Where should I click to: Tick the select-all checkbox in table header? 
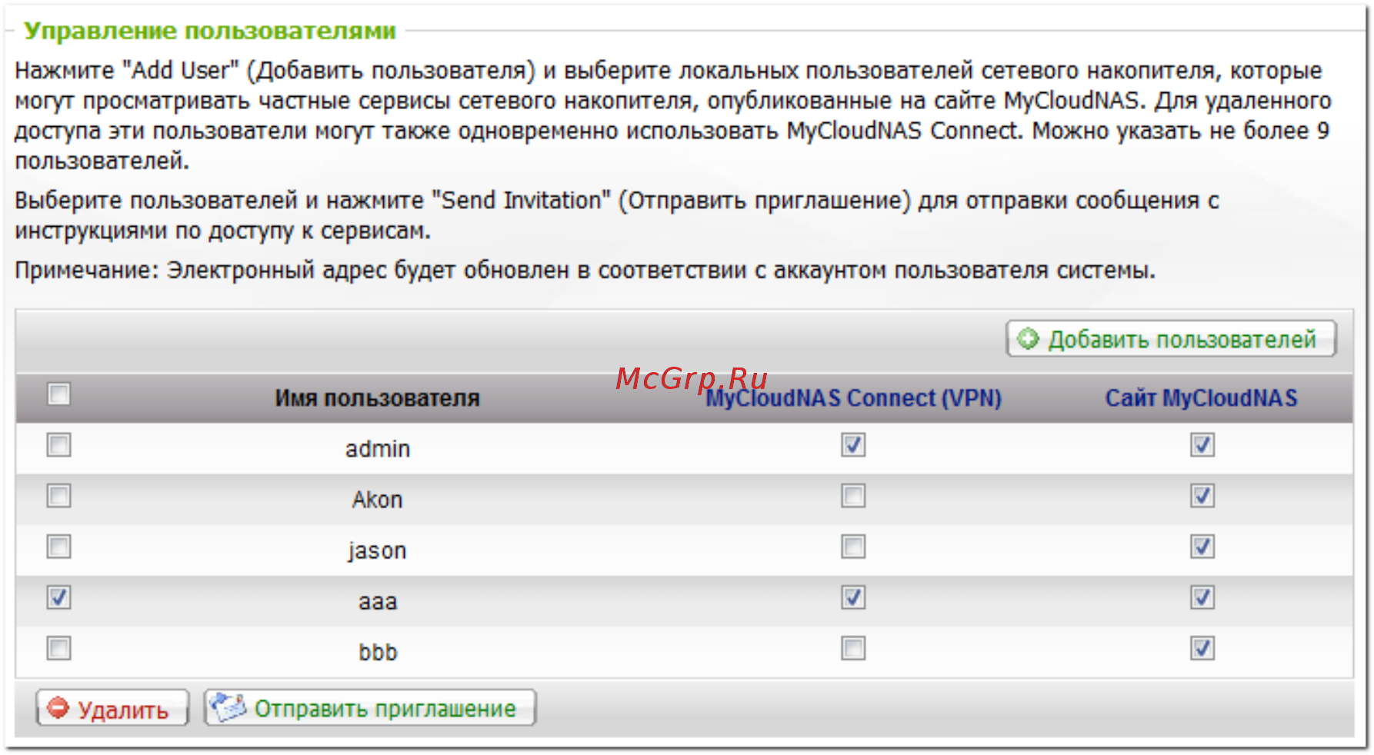coord(58,394)
